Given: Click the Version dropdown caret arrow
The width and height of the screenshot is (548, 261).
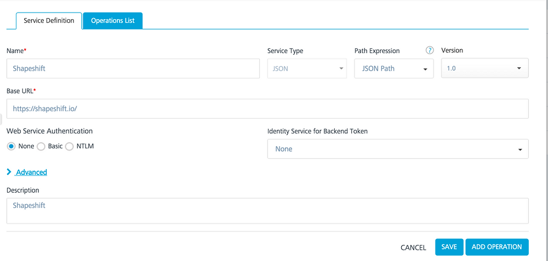Looking at the screenshot, I should [x=519, y=68].
